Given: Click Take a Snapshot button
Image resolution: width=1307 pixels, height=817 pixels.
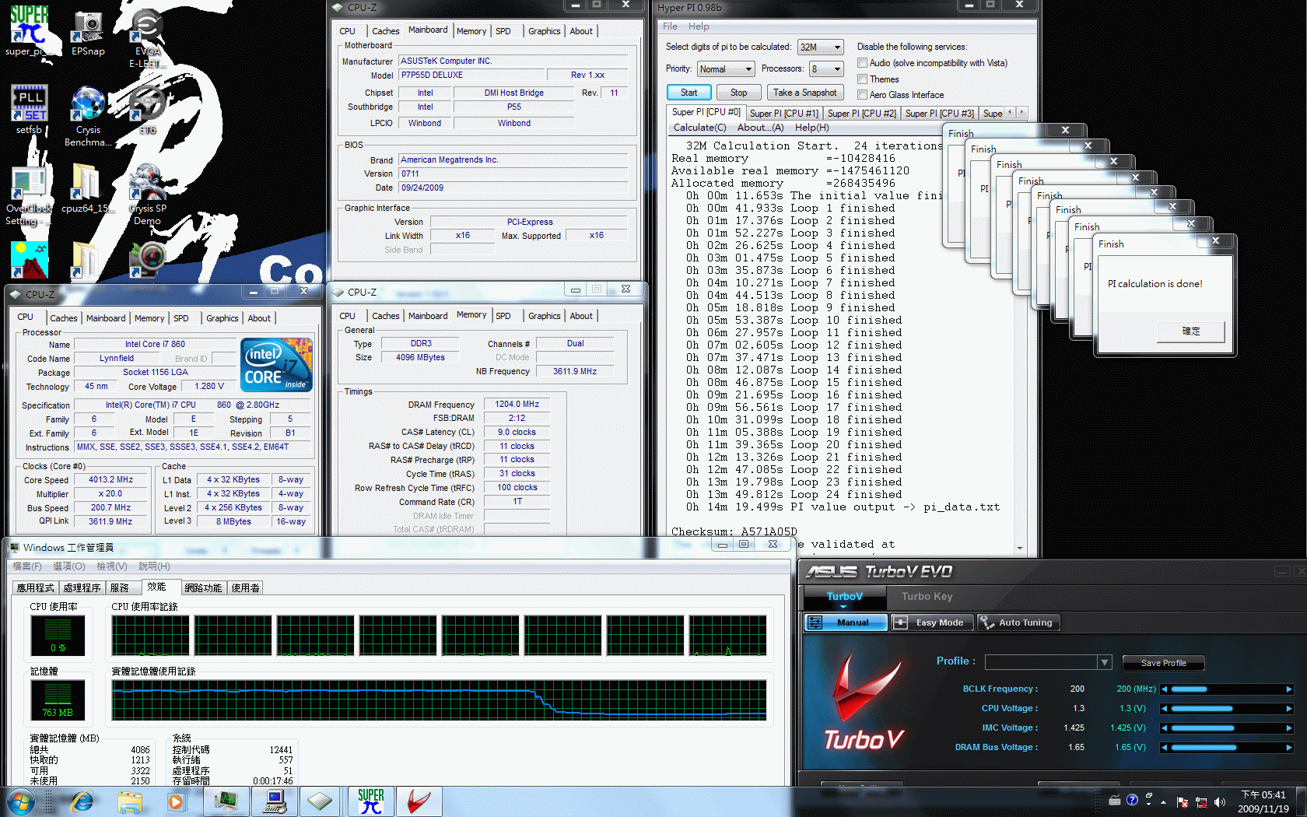Looking at the screenshot, I should click(x=804, y=93).
